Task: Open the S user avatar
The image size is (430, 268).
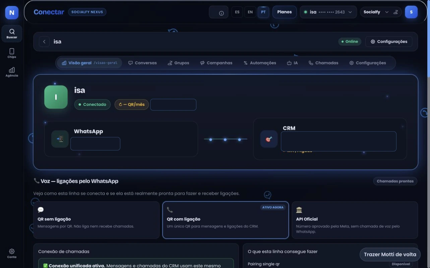Action: click(x=411, y=12)
